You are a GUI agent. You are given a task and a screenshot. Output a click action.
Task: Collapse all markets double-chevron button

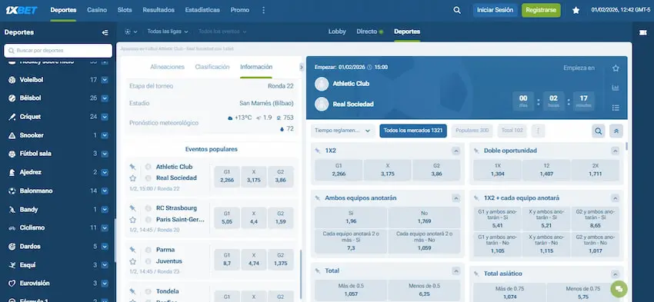click(x=616, y=131)
